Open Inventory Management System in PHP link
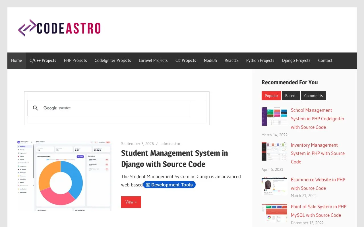 pyautogui.click(x=318, y=153)
